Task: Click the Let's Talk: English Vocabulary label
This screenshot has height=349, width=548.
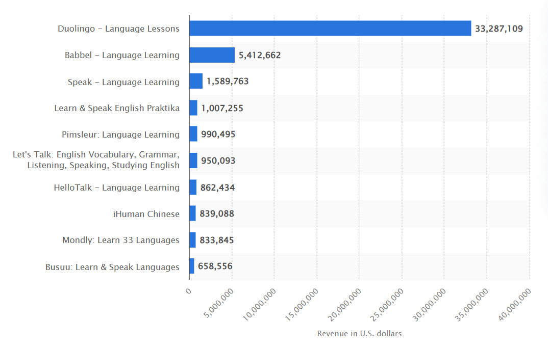Action: (96, 160)
